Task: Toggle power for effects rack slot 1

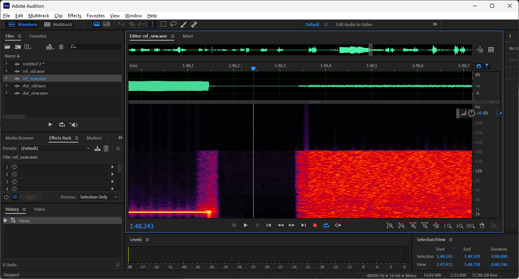Action: (14, 167)
